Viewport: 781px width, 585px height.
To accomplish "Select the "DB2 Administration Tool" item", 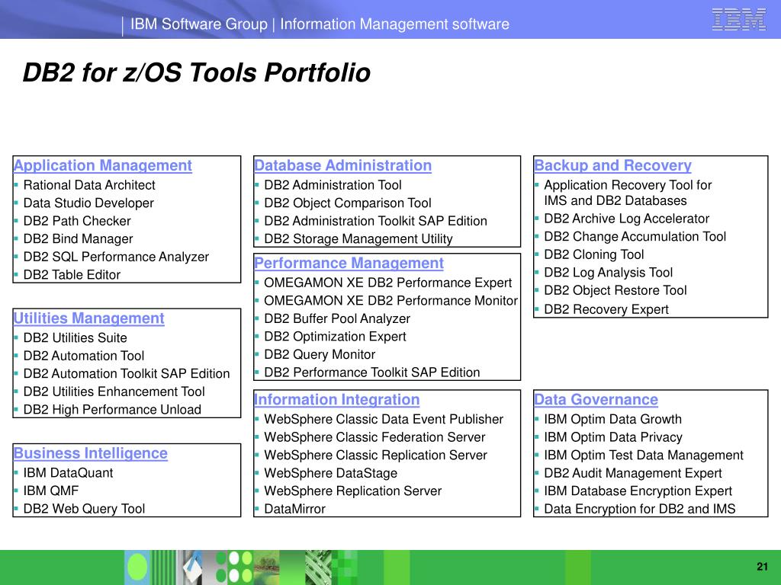I will click(x=333, y=185).
